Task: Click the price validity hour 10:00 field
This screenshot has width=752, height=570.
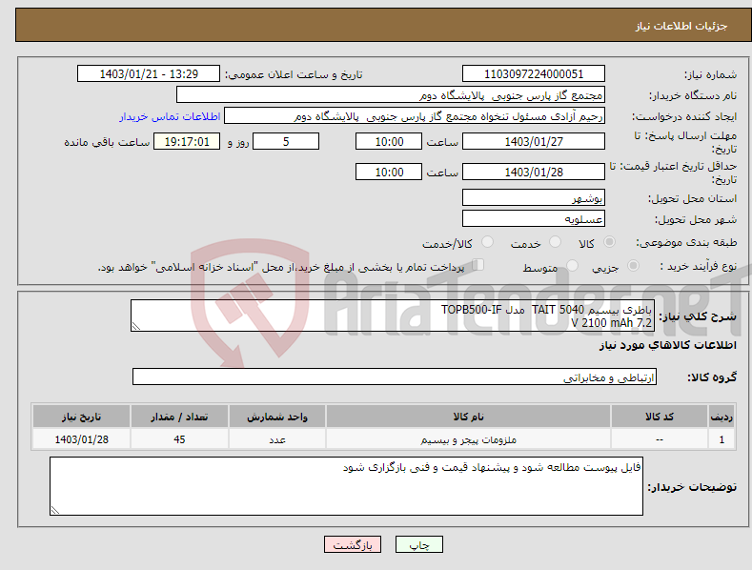Action: click(x=389, y=172)
